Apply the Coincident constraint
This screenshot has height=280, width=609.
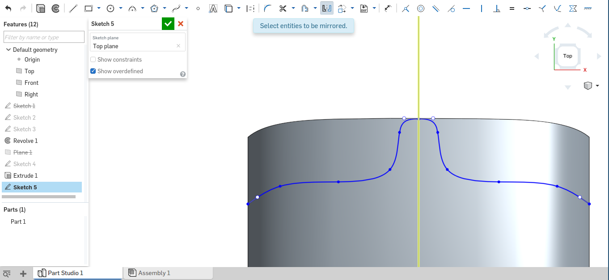(406, 8)
